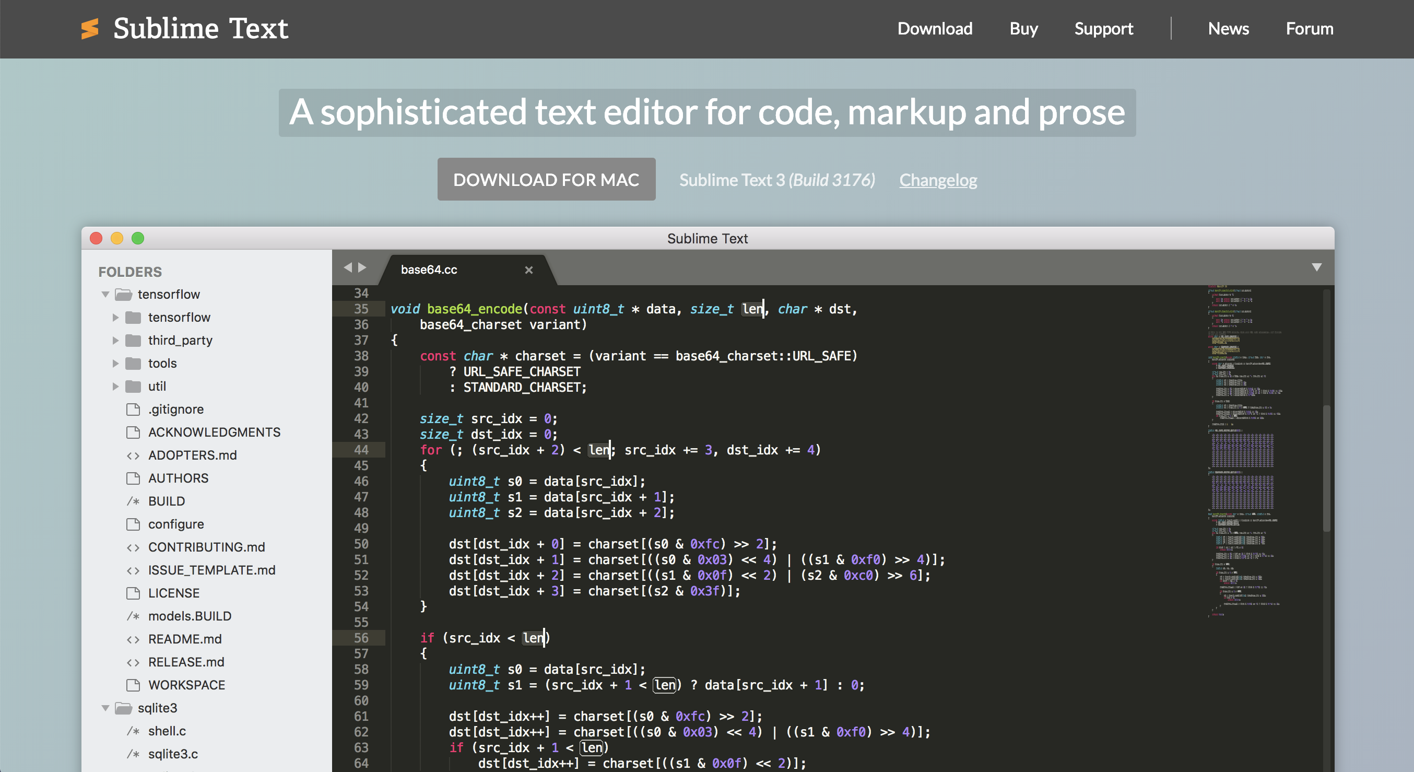The height and width of the screenshot is (772, 1414).
Task: Expand the third_party folder
Action: (x=115, y=341)
